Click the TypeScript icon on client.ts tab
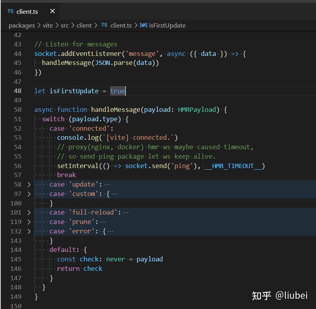This screenshot has width=316, height=309. point(11,11)
